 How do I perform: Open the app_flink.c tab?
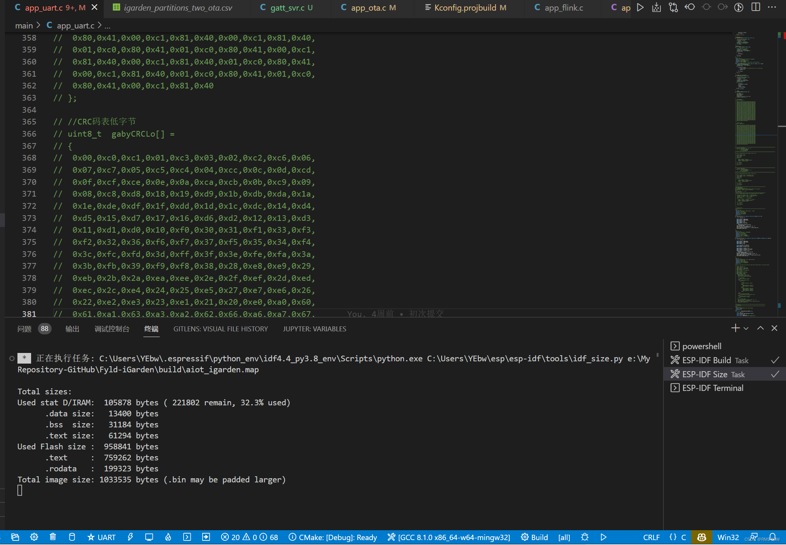tap(563, 8)
